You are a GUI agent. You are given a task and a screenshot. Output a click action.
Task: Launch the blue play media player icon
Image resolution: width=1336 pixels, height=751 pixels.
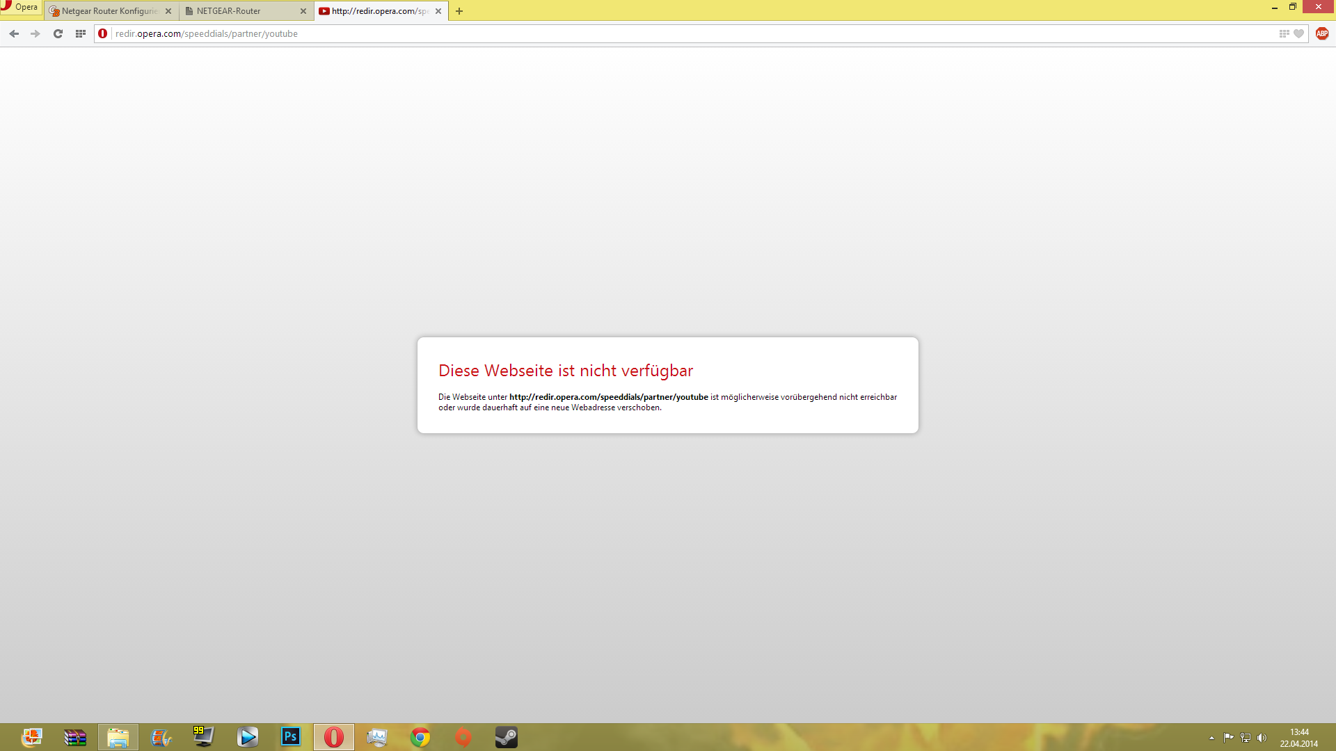coord(248,737)
